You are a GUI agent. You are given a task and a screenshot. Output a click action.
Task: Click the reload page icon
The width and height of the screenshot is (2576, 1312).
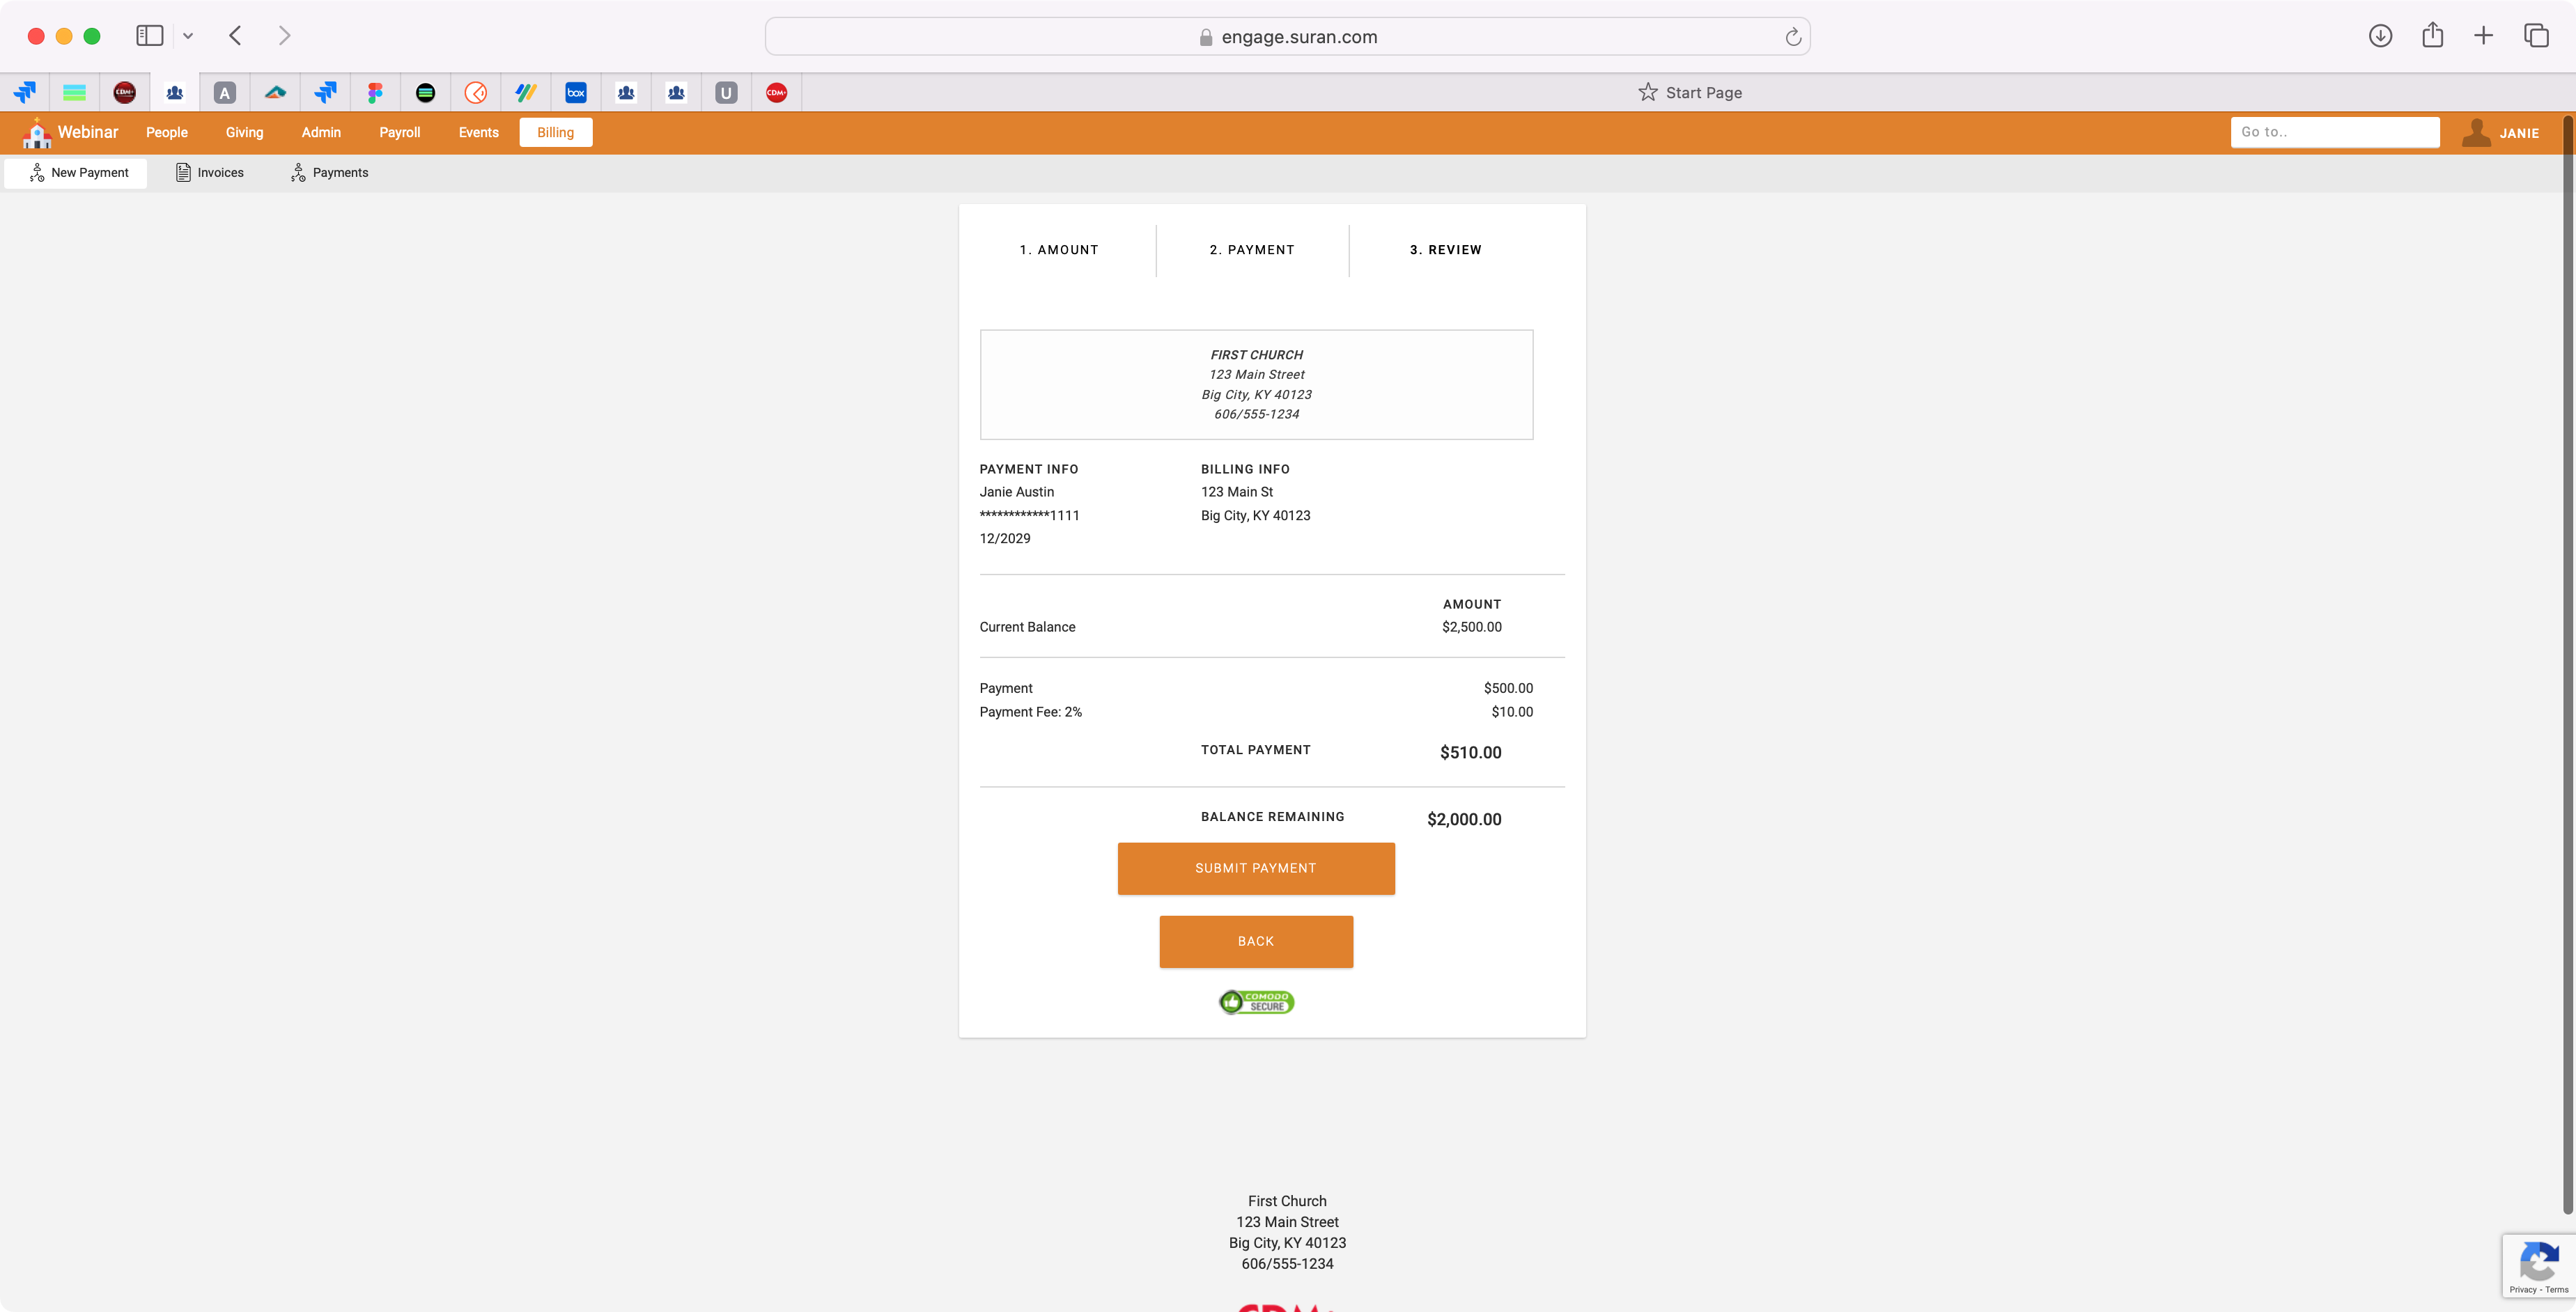click(1793, 37)
